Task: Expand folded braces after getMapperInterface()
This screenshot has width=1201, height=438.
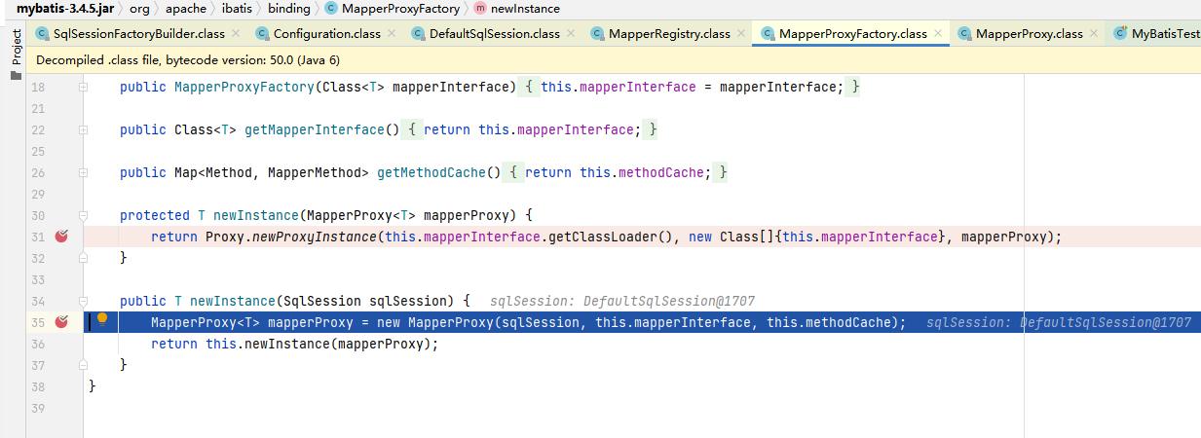Action: [414, 129]
